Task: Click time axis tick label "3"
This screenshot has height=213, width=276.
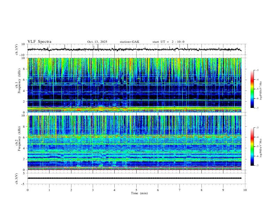Action: point(93,190)
